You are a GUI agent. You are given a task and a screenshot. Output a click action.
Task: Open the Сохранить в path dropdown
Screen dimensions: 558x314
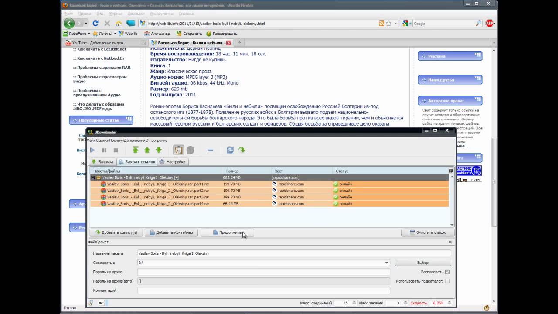coord(386,263)
